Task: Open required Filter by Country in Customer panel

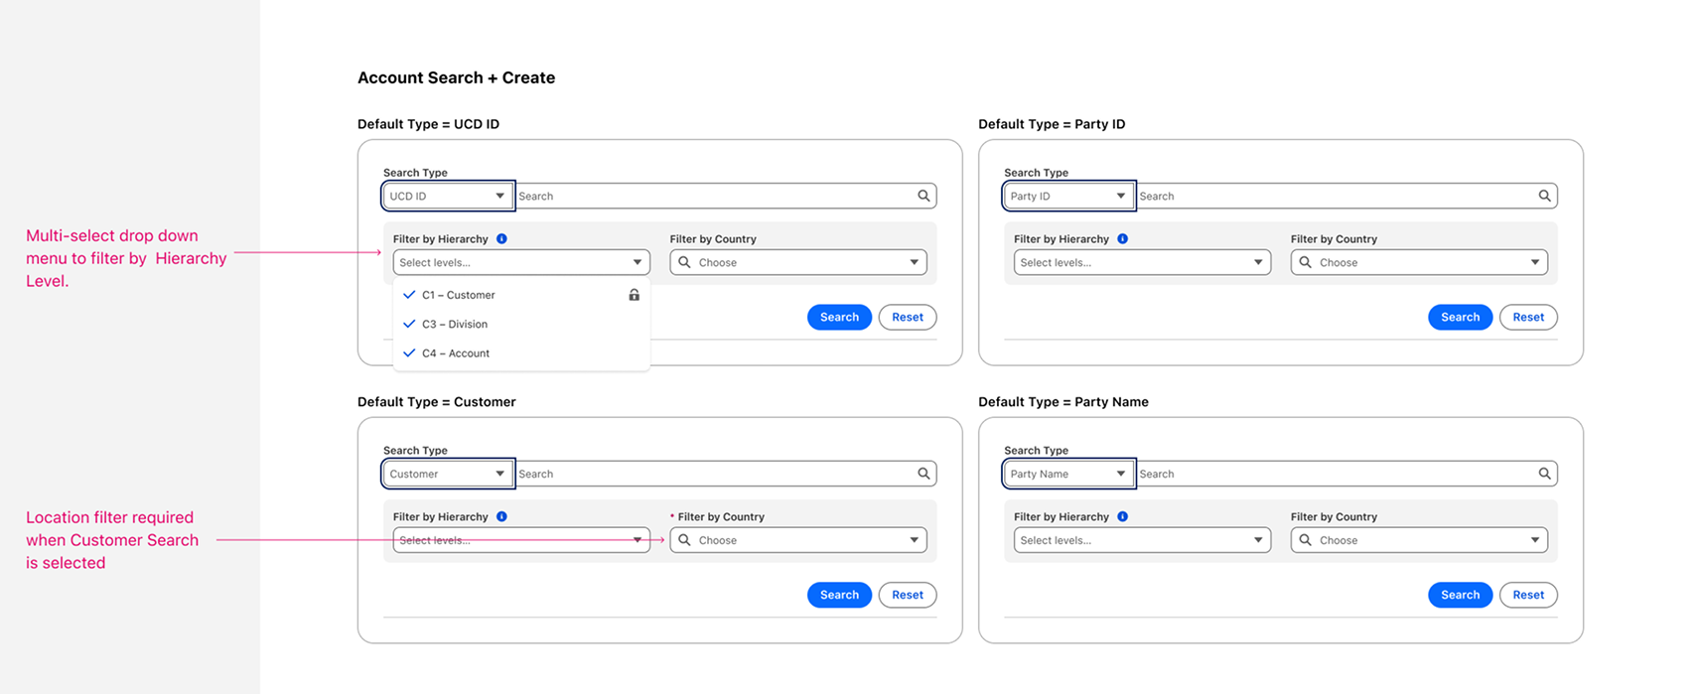Action: point(798,540)
